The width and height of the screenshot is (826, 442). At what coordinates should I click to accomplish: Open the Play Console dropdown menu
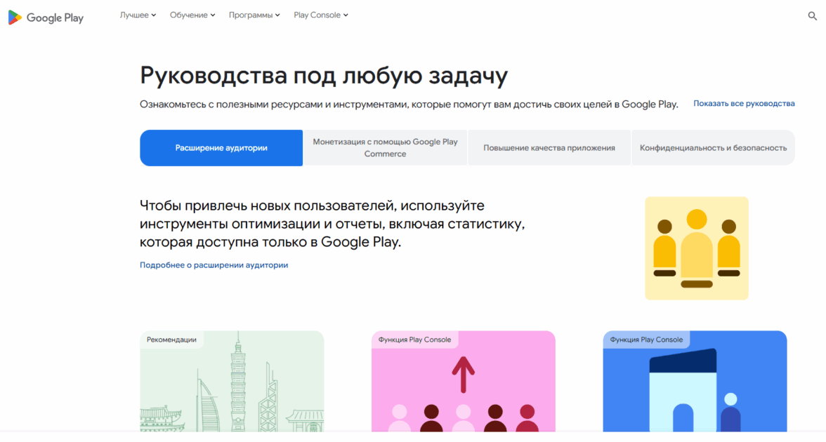320,15
